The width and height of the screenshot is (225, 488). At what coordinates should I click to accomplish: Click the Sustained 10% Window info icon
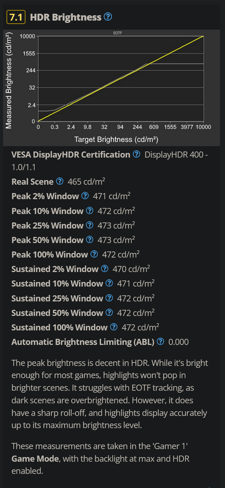point(109,283)
